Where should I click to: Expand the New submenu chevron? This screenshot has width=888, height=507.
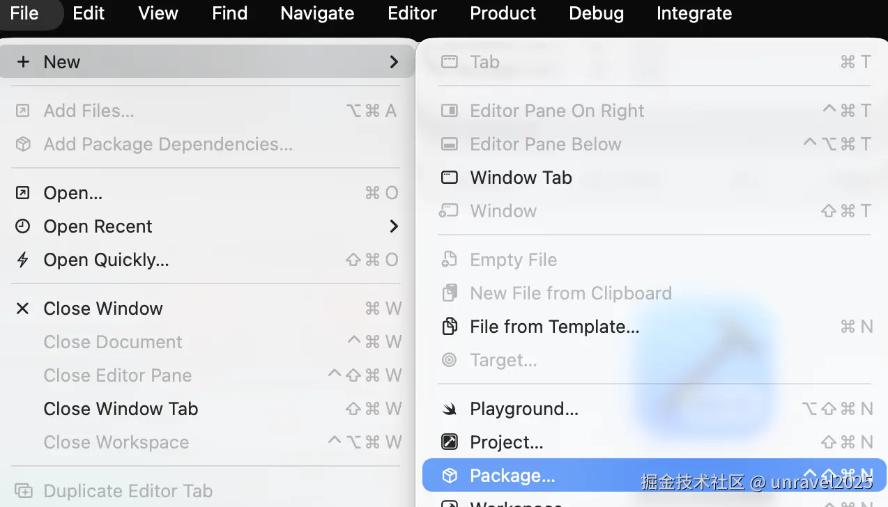[x=394, y=62]
